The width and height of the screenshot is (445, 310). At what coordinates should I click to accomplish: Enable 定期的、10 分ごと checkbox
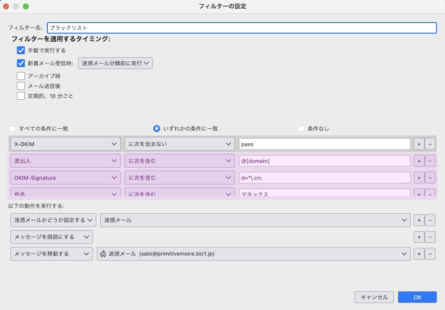(21, 96)
